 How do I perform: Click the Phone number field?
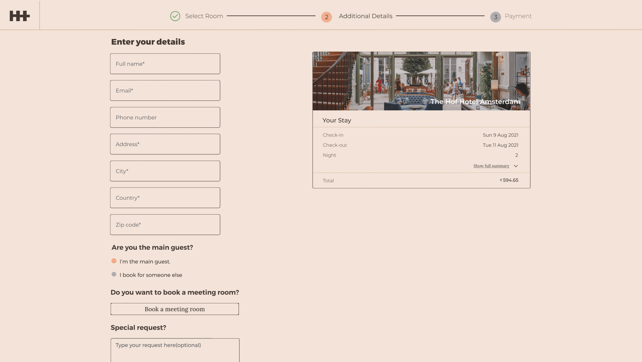point(165,117)
